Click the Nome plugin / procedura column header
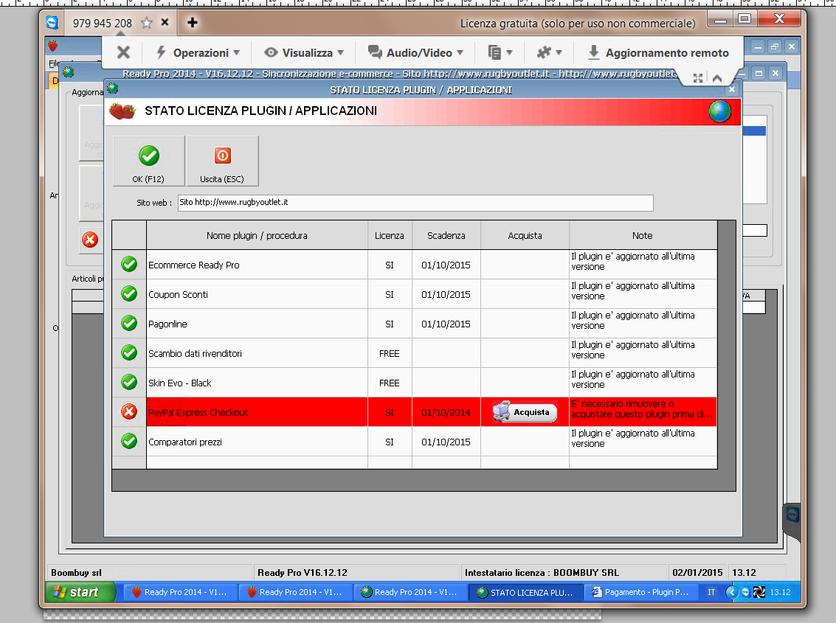The width and height of the screenshot is (836, 623). point(257,235)
